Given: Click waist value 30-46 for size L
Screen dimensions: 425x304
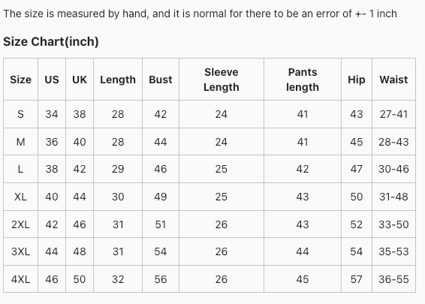Looking at the screenshot, I should [x=393, y=169].
